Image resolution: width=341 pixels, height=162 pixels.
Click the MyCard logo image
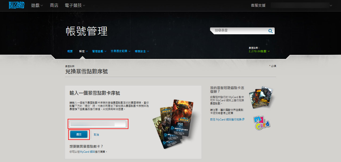point(261,123)
